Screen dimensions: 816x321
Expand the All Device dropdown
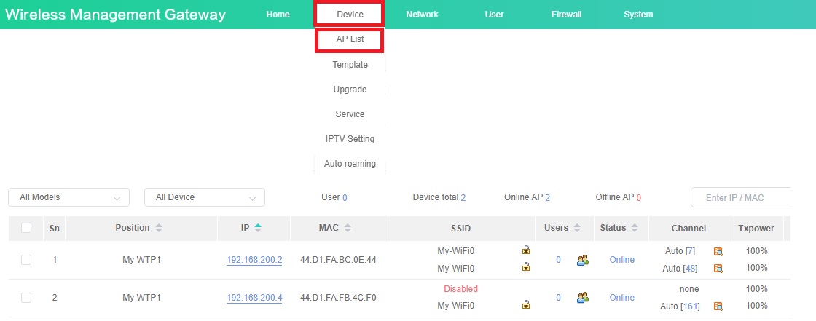(204, 197)
